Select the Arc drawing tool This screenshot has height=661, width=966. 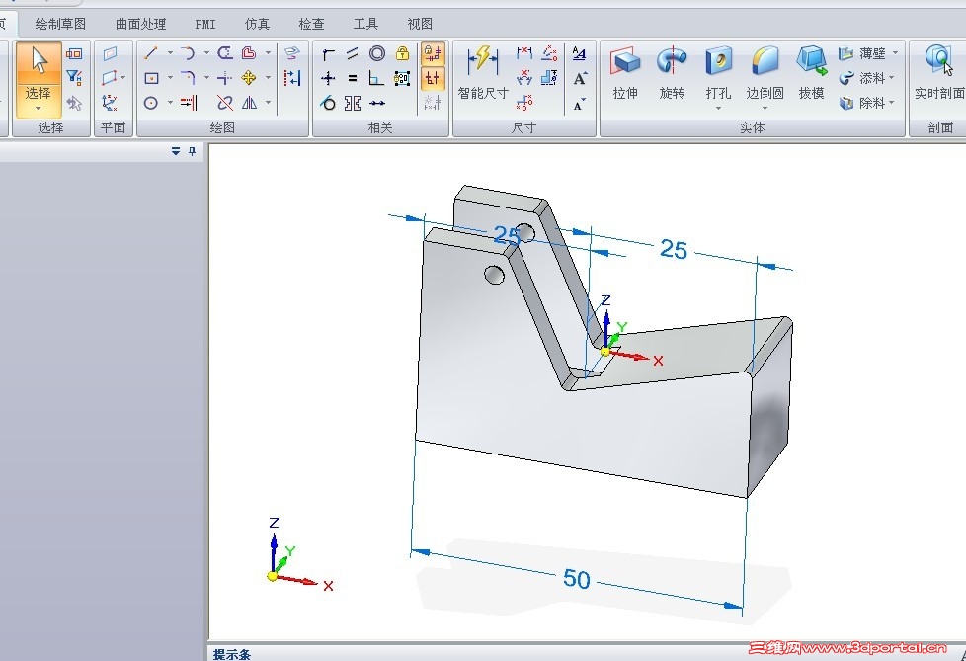(x=188, y=53)
